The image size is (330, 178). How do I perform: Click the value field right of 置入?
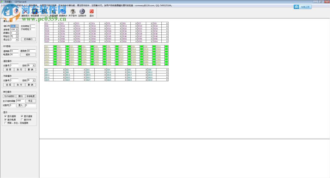pyautogui.click(x=30, y=105)
